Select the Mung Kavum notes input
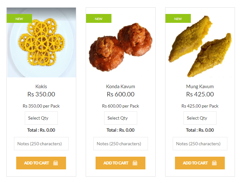241x183 pixels. [200, 144]
